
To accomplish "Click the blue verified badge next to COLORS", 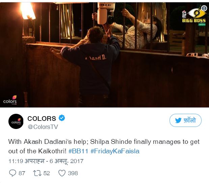I will 62,118.
